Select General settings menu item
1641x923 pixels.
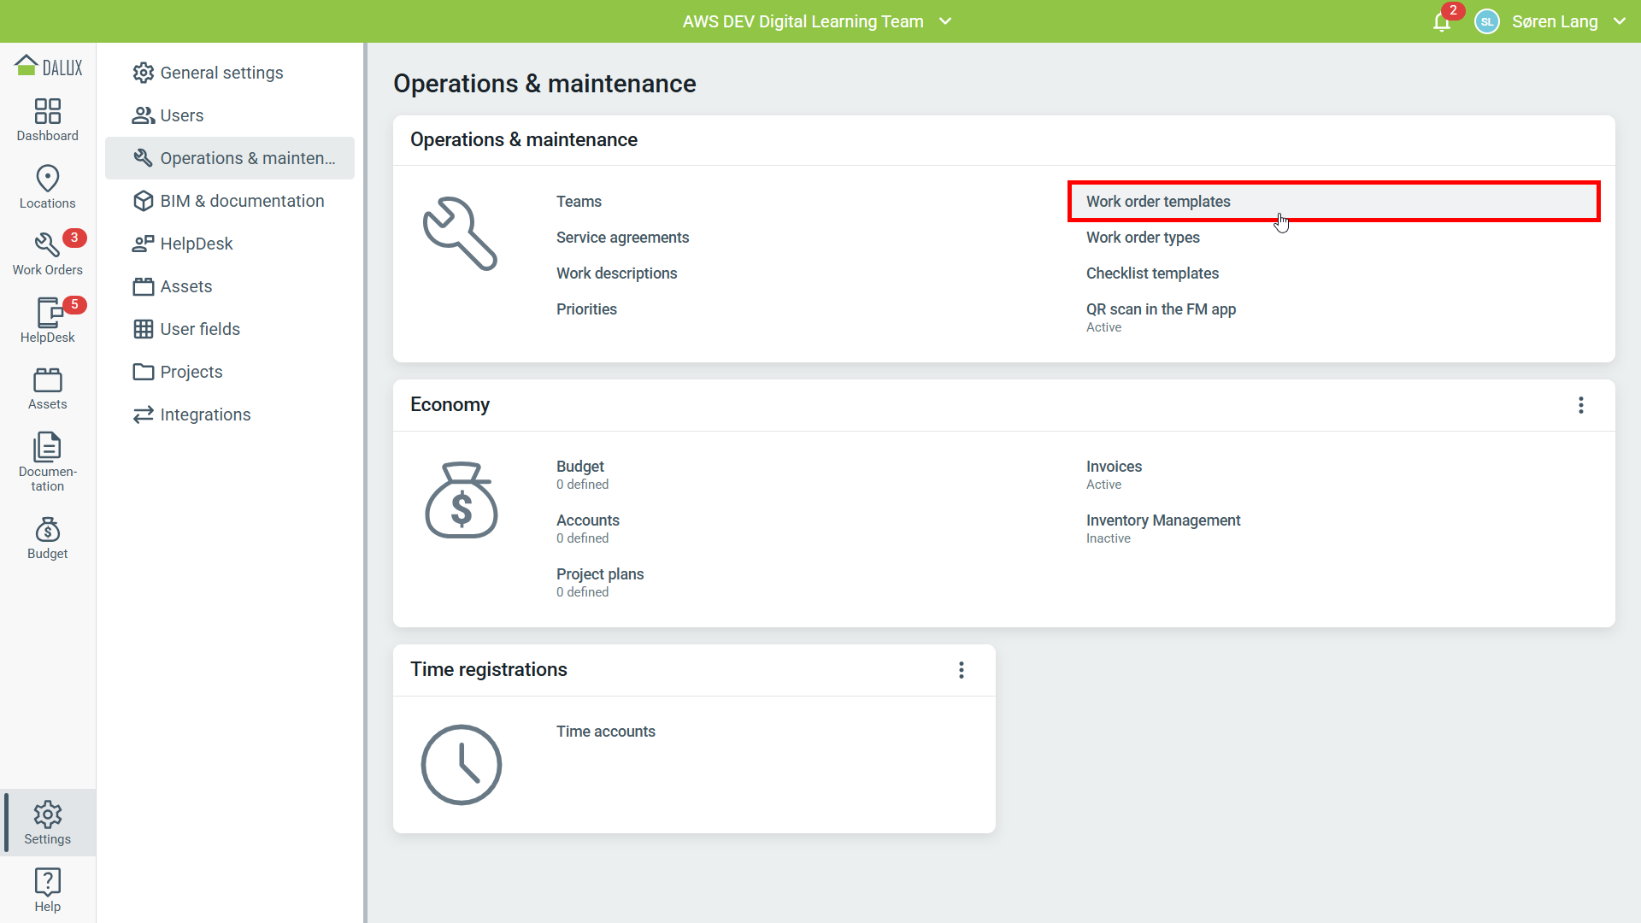point(221,73)
